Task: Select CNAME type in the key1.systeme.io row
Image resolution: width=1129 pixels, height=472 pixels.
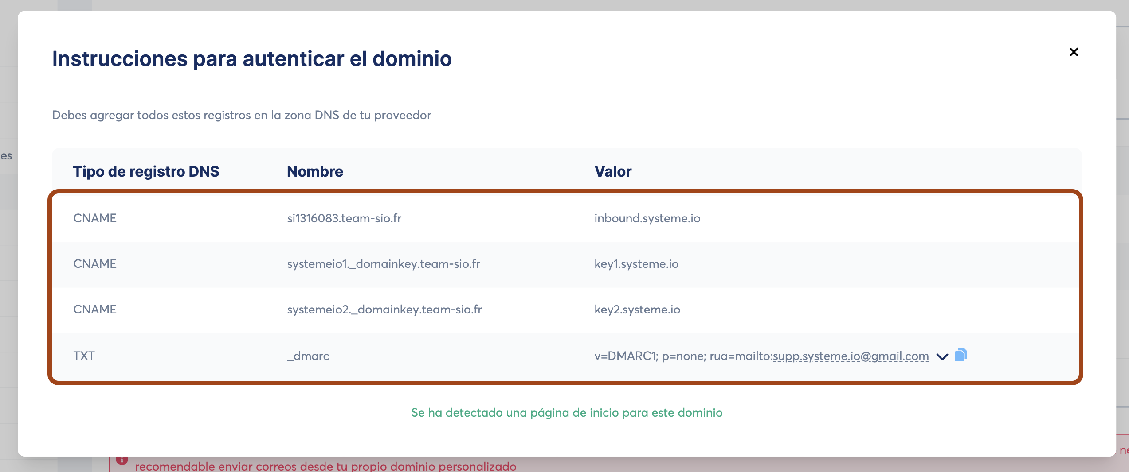Action: (x=95, y=264)
